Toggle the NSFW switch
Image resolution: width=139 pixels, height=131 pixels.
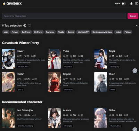pyautogui.click(x=124, y=3)
